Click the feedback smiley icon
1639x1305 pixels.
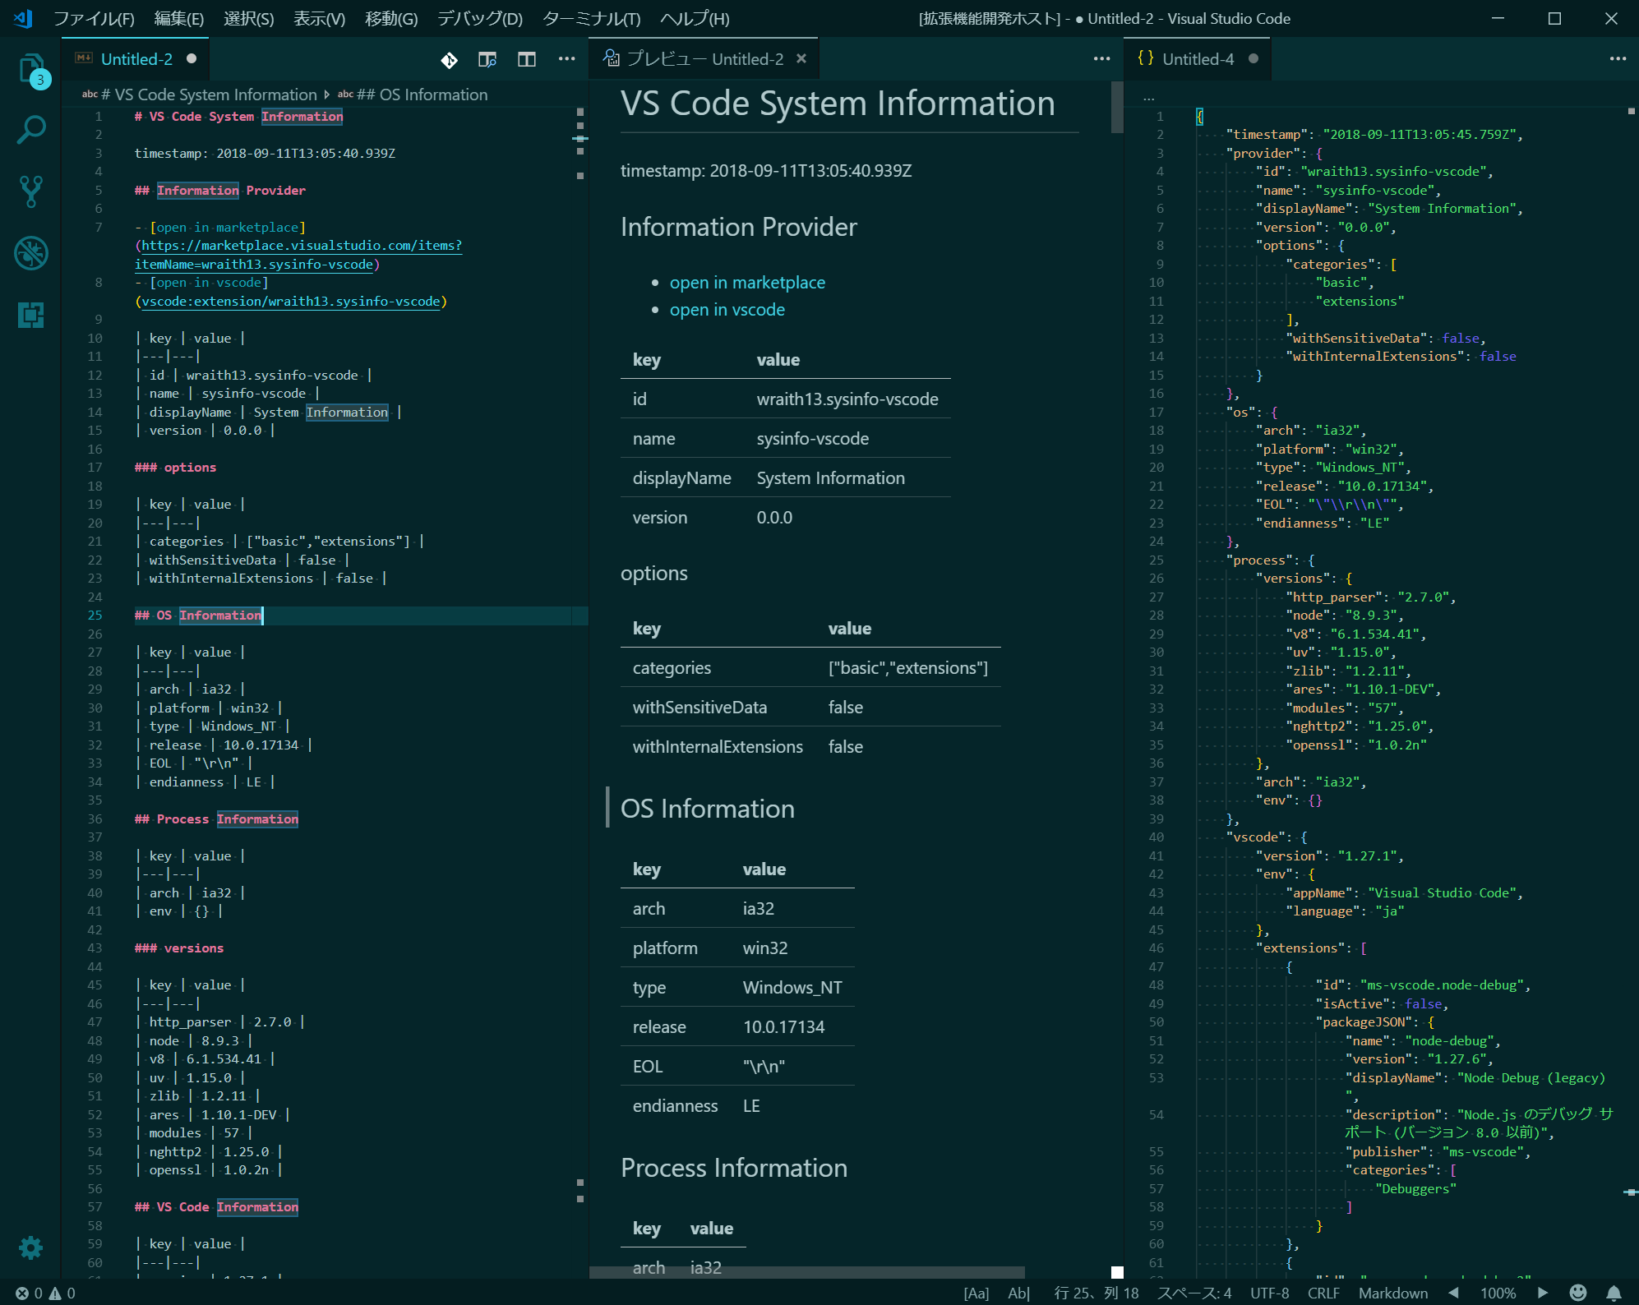tap(1577, 1293)
